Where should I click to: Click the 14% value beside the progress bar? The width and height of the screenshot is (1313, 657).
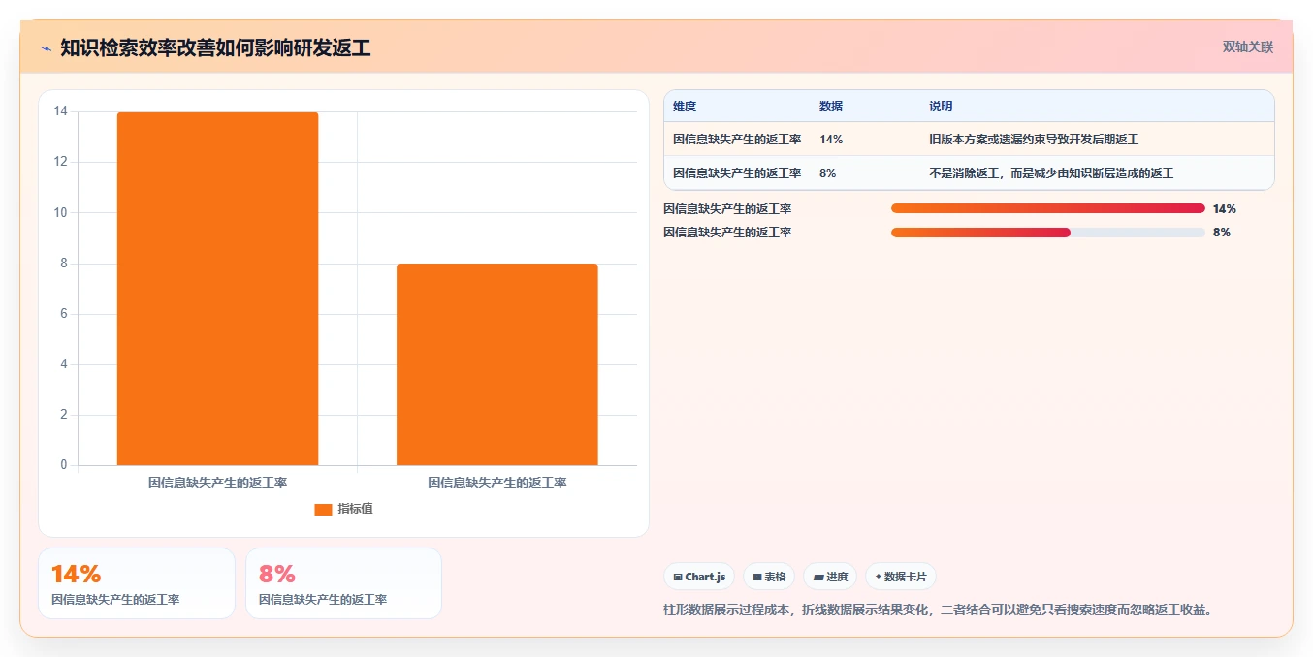coord(1225,208)
